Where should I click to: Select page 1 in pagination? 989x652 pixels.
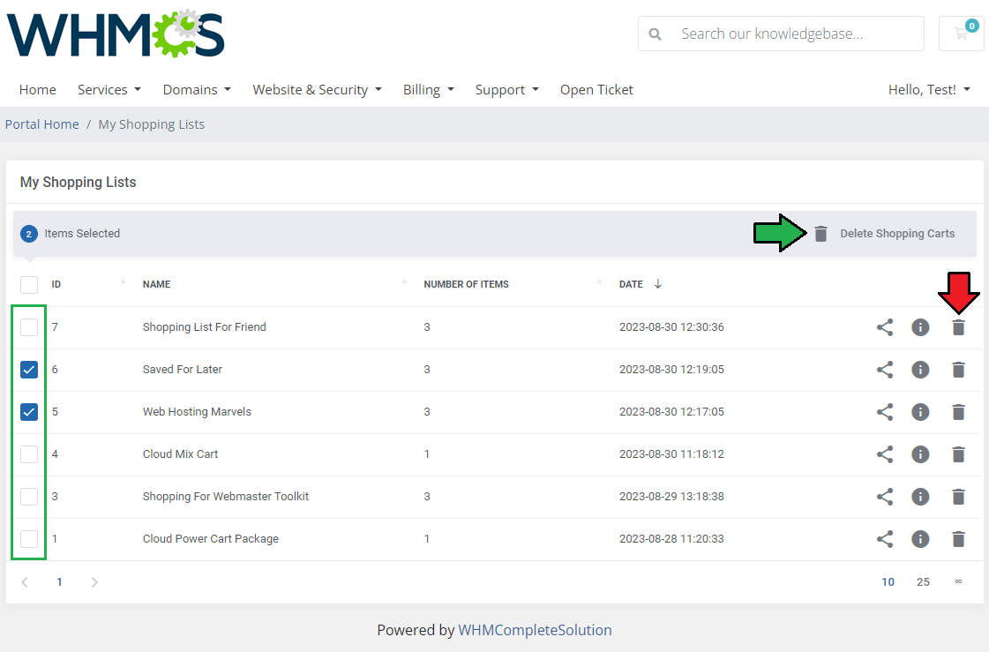point(59,582)
